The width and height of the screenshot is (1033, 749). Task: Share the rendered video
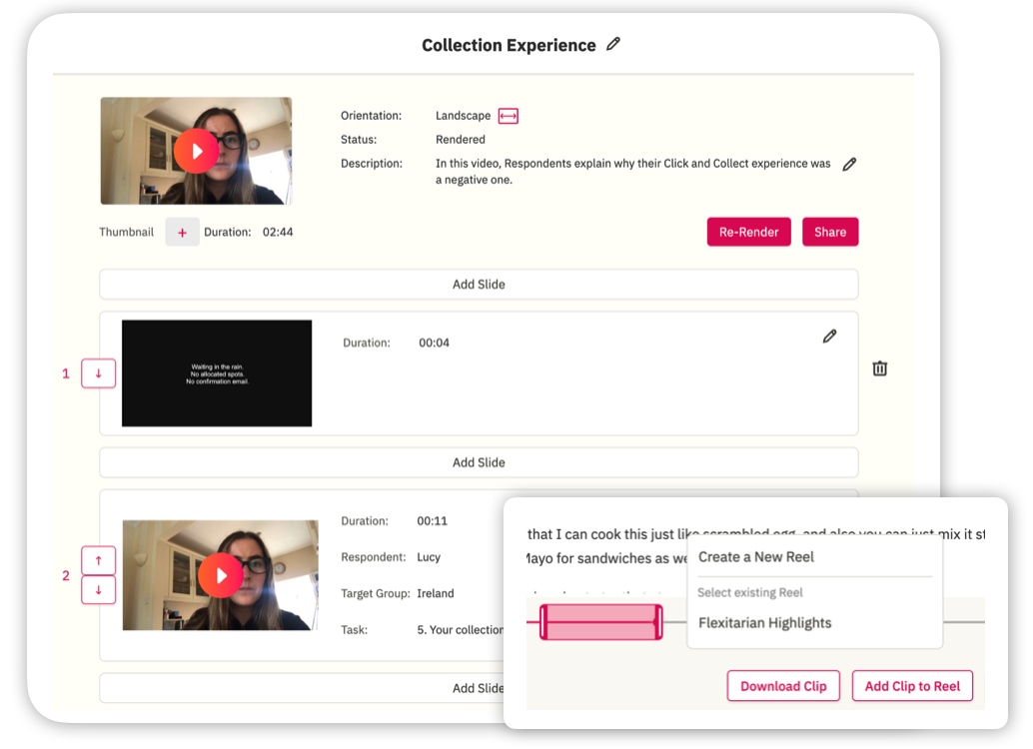coord(829,231)
